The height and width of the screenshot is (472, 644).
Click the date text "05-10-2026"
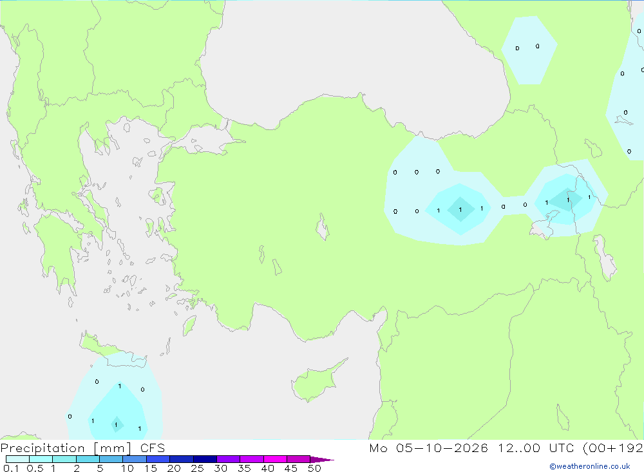pos(442,448)
